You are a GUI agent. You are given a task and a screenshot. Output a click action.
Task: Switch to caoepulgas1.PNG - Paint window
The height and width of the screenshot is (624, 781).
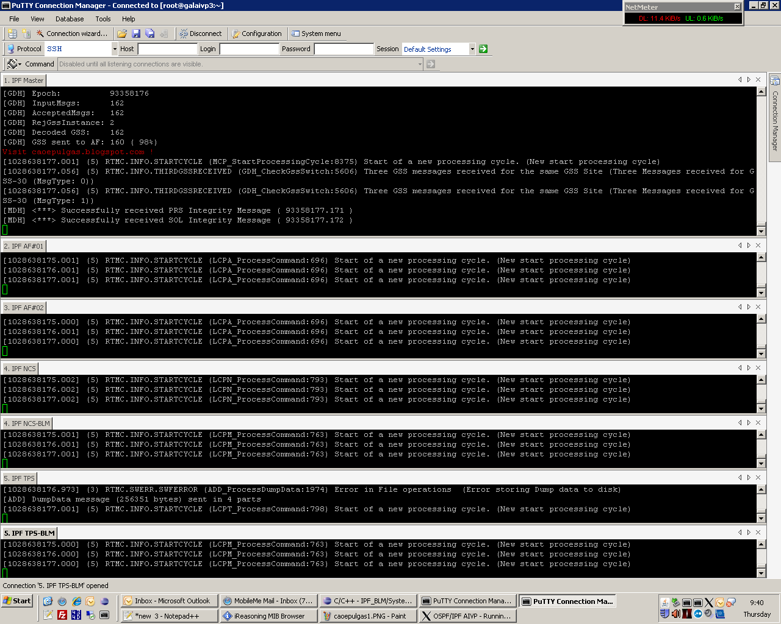click(368, 616)
